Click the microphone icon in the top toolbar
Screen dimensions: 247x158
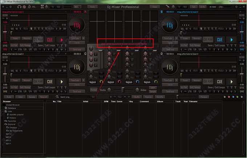point(167,7)
